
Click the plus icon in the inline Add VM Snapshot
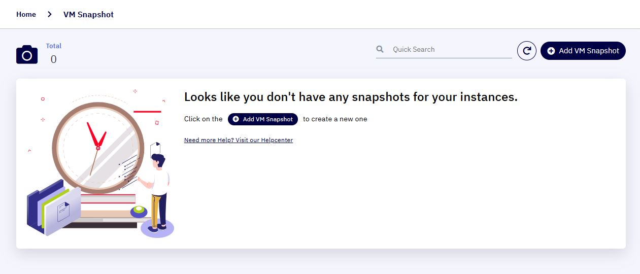click(235, 119)
